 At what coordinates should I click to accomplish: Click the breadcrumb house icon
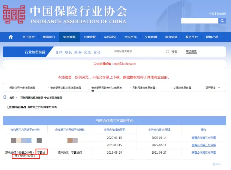click(x=5, y=97)
